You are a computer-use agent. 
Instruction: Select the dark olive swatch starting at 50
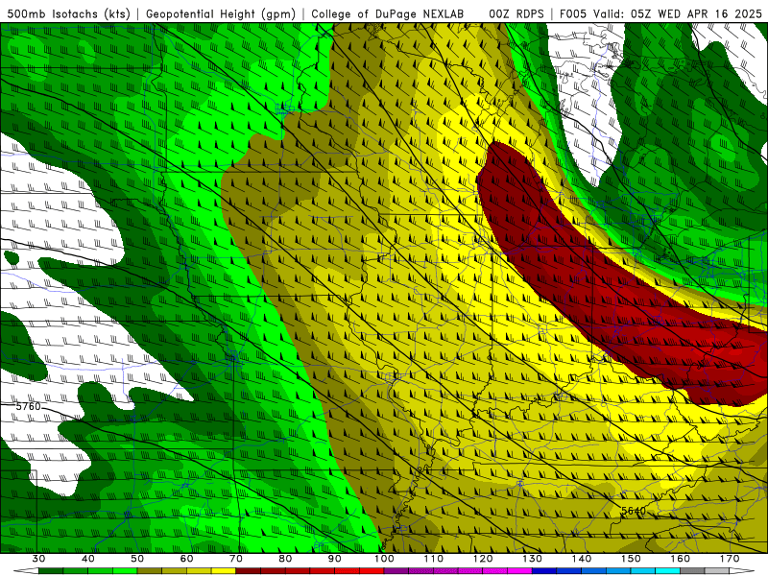point(150,571)
